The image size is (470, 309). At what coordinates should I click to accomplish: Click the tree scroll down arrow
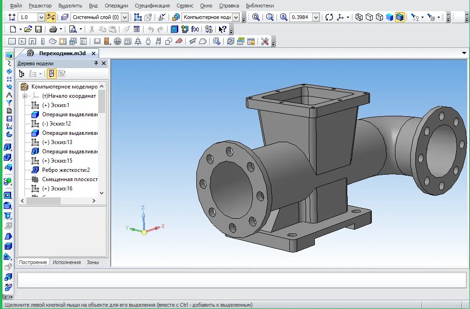coord(101,193)
